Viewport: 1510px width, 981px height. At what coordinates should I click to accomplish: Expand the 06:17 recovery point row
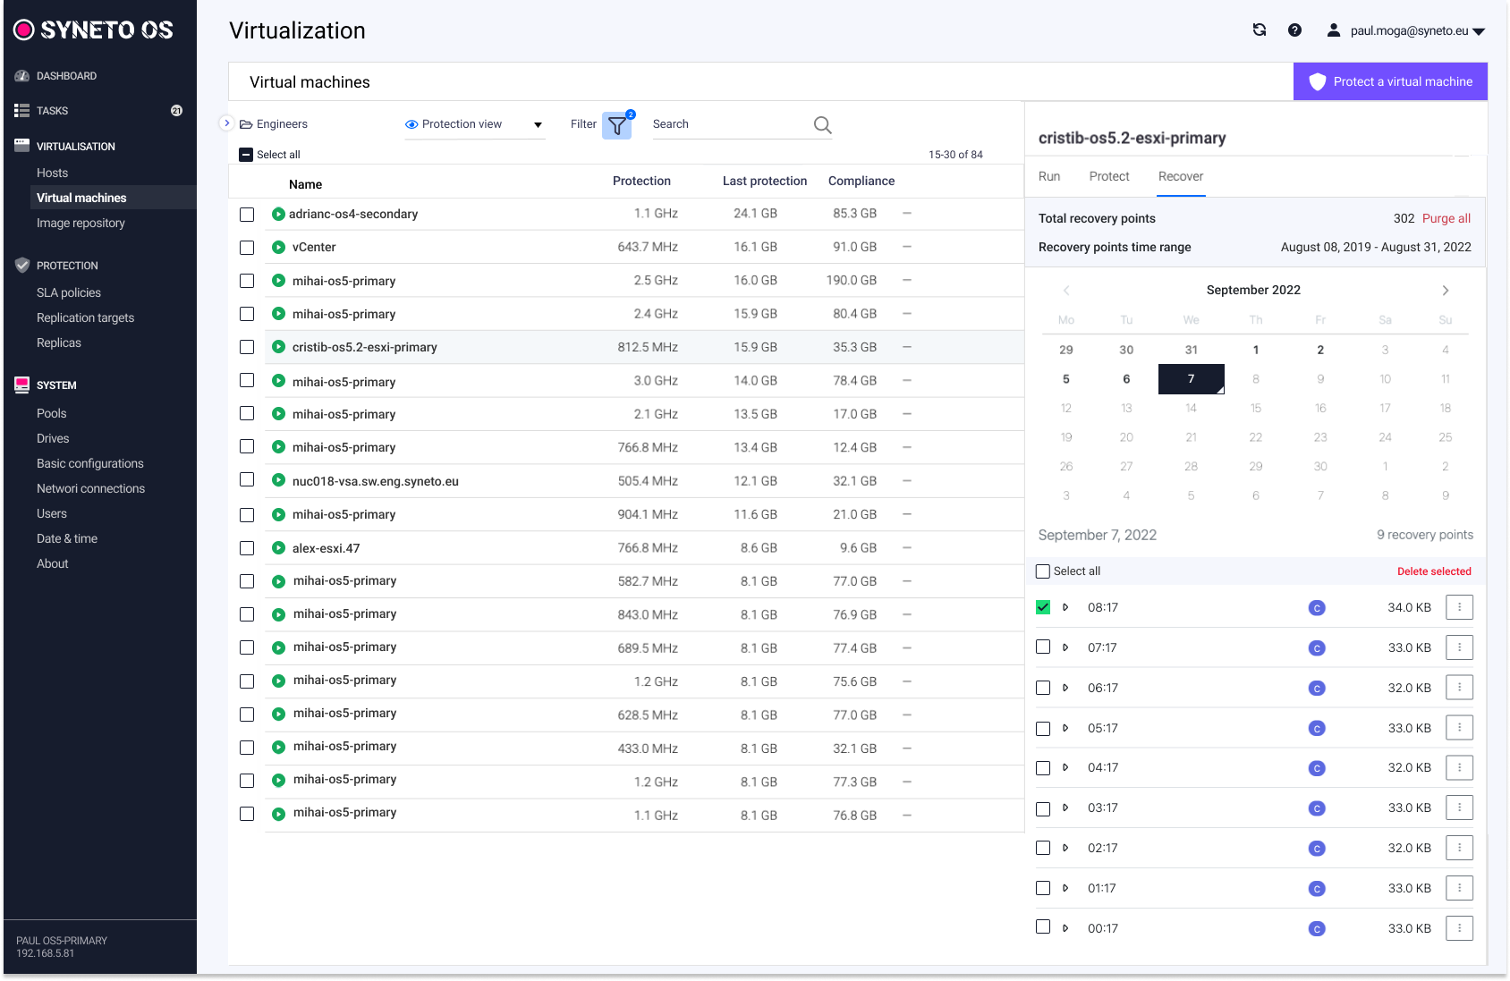click(x=1065, y=689)
